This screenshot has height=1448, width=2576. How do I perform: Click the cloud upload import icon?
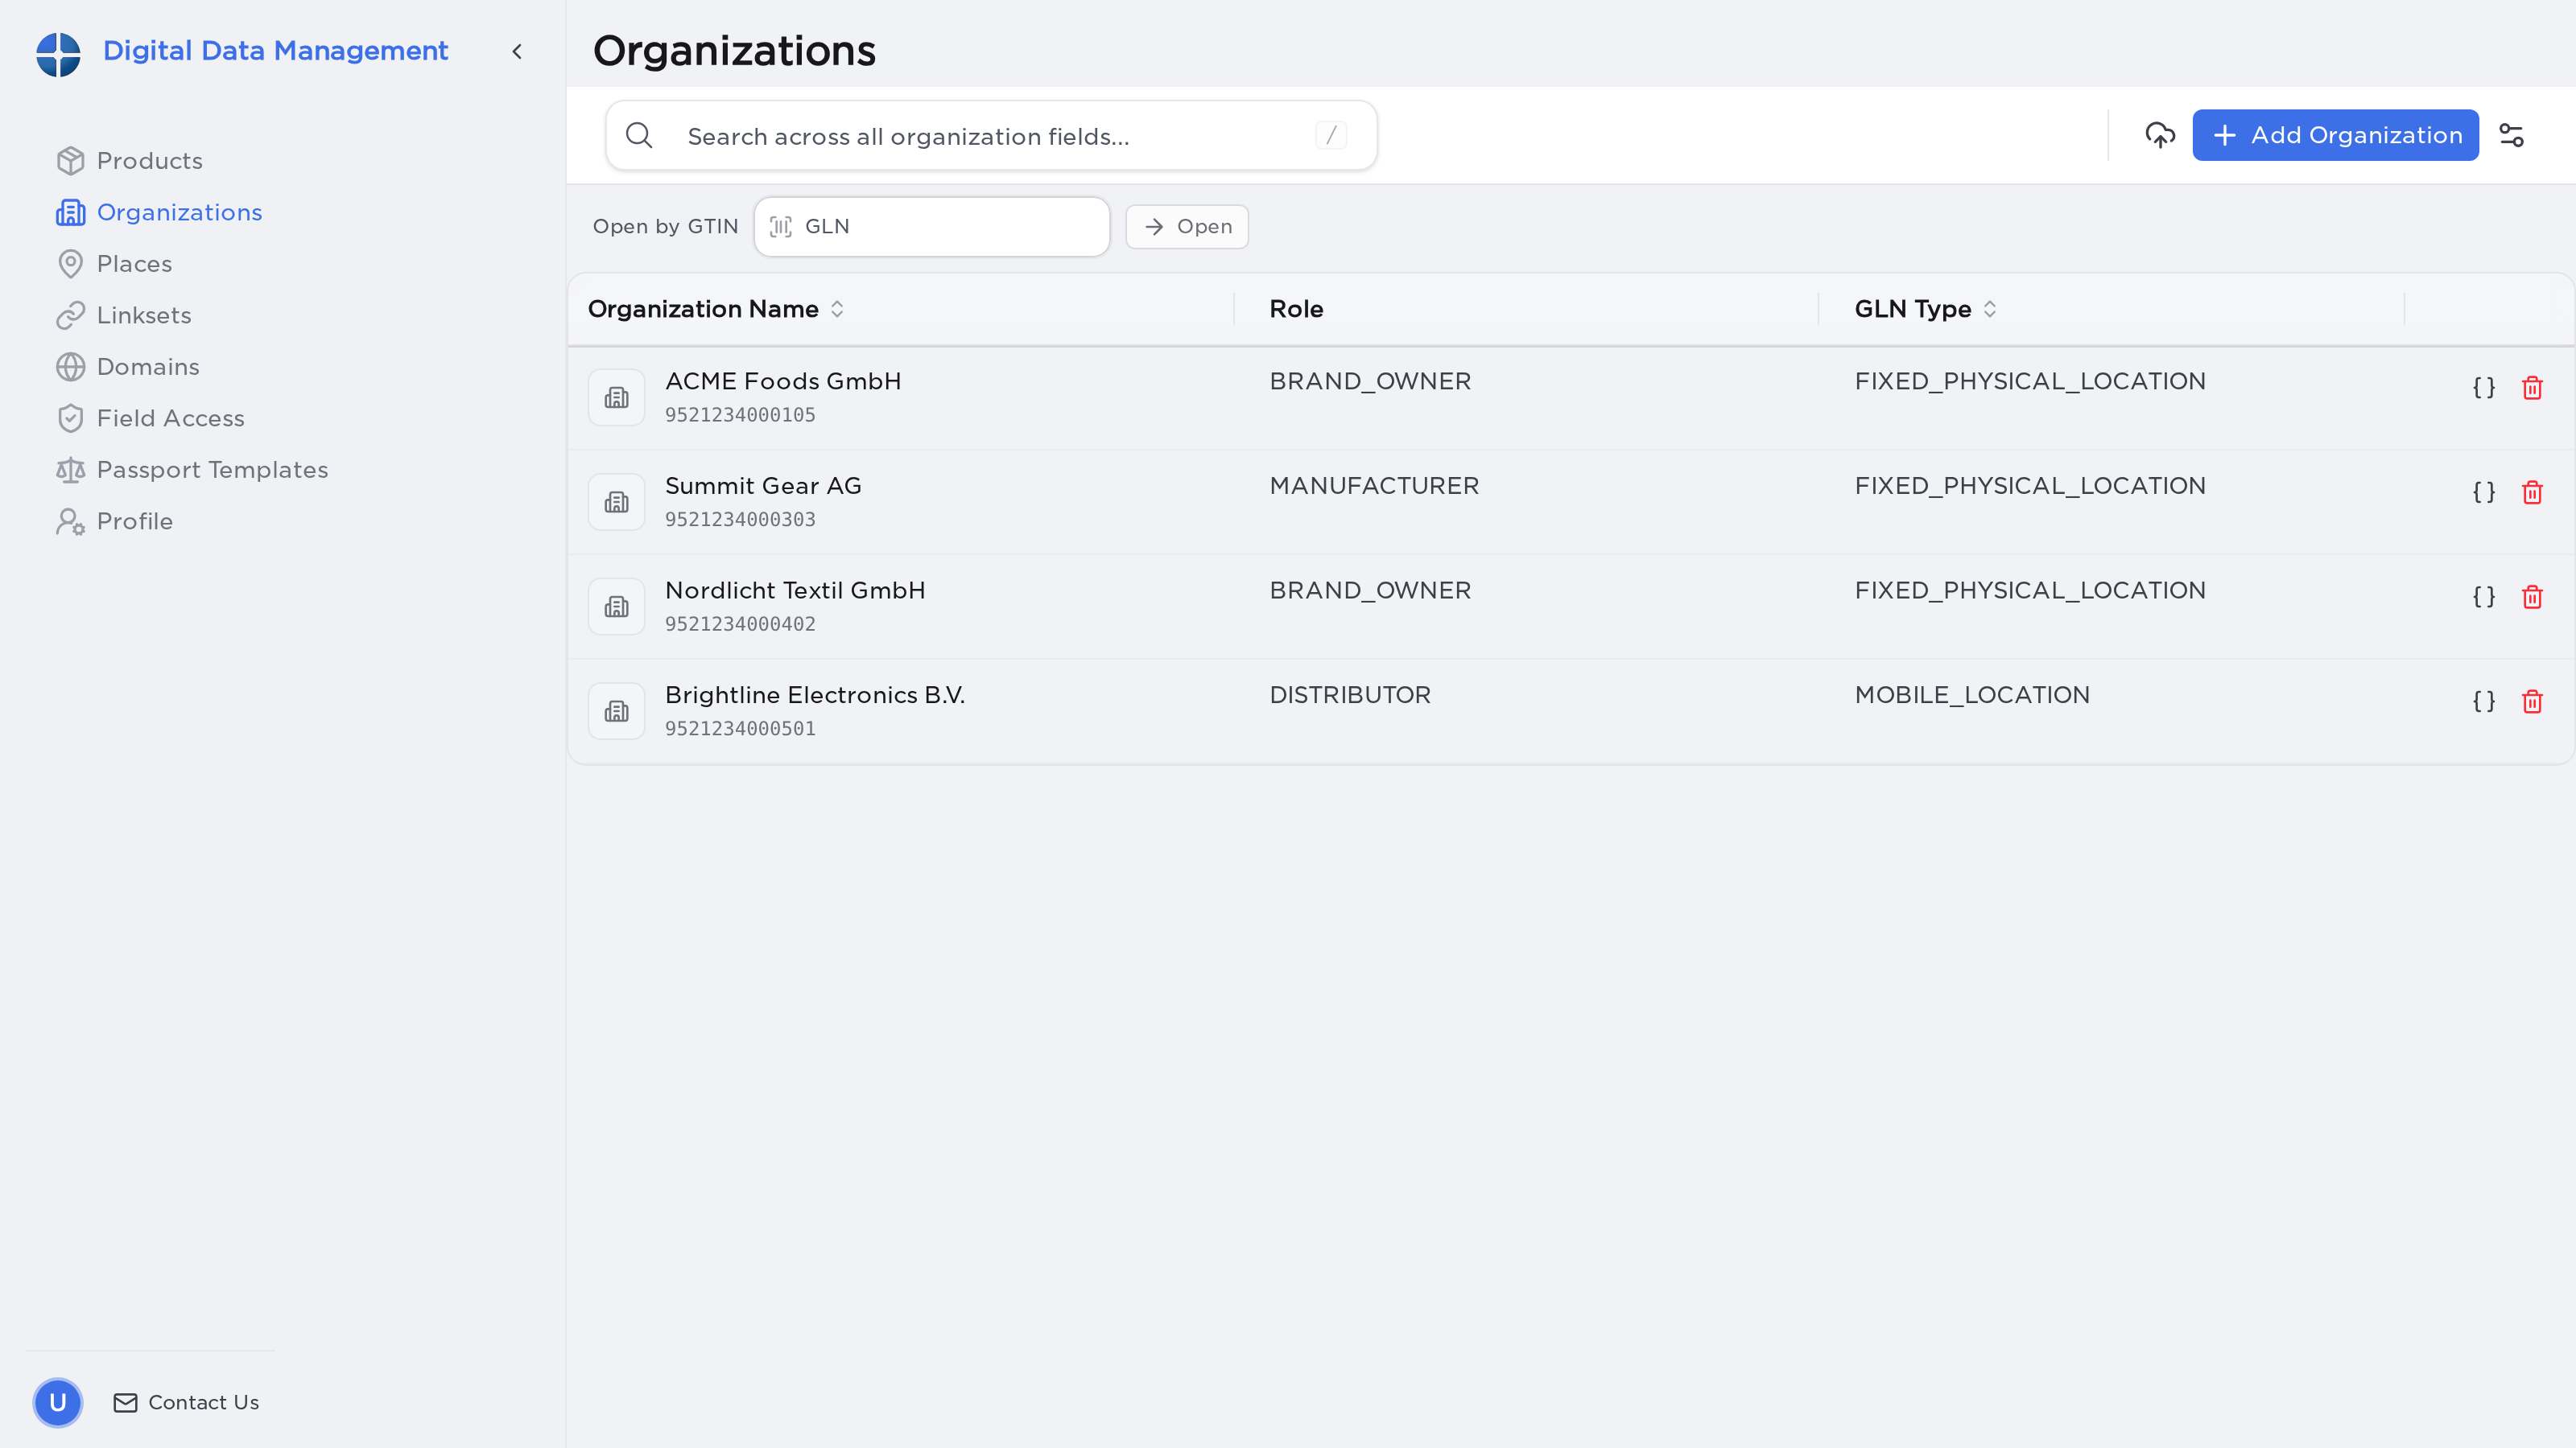pyautogui.click(x=2160, y=135)
